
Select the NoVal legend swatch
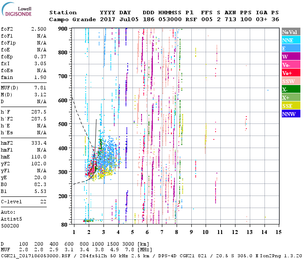pos(290,32)
